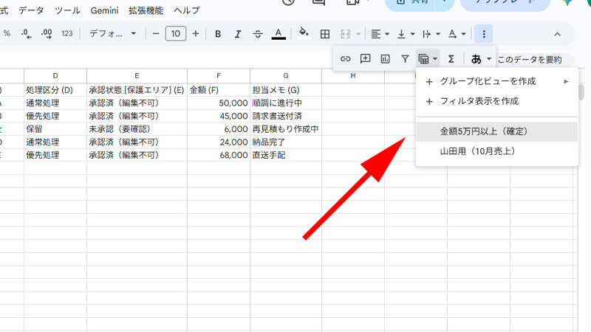Increase font size with plus button

pyautogui.click(x=195, y=34)
